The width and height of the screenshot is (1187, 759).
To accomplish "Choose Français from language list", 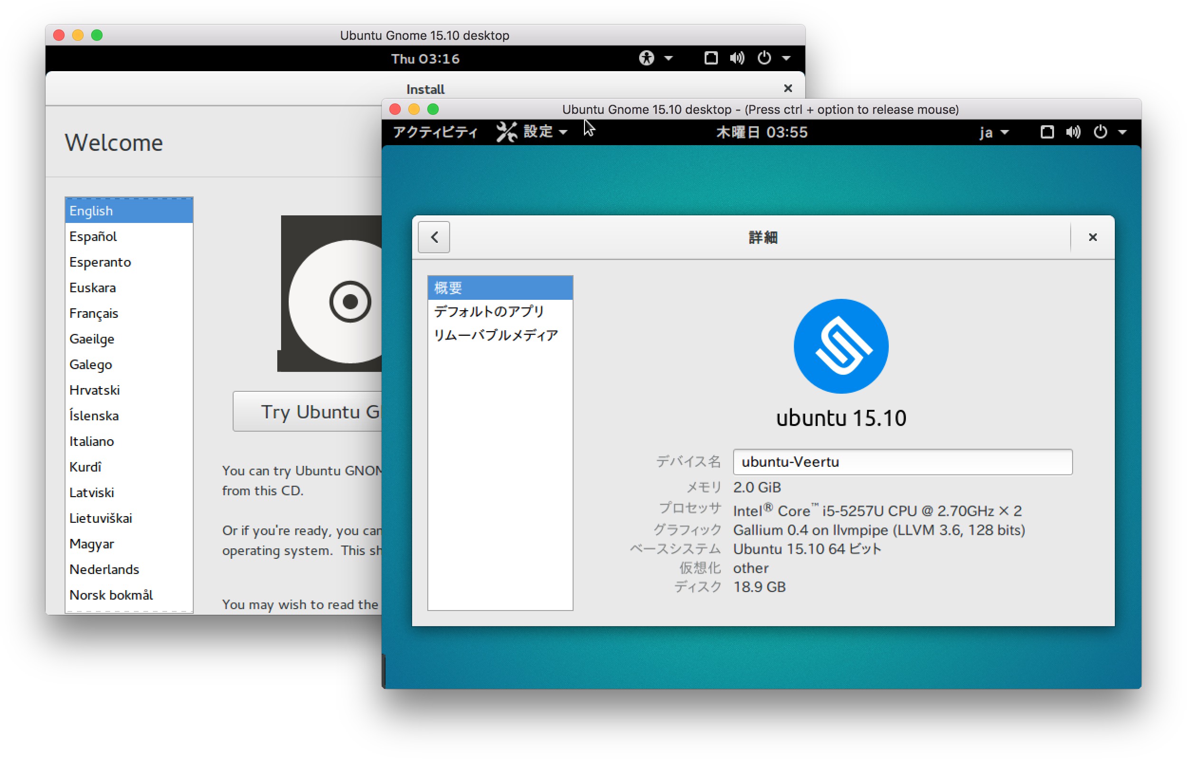I will point(94,313).
